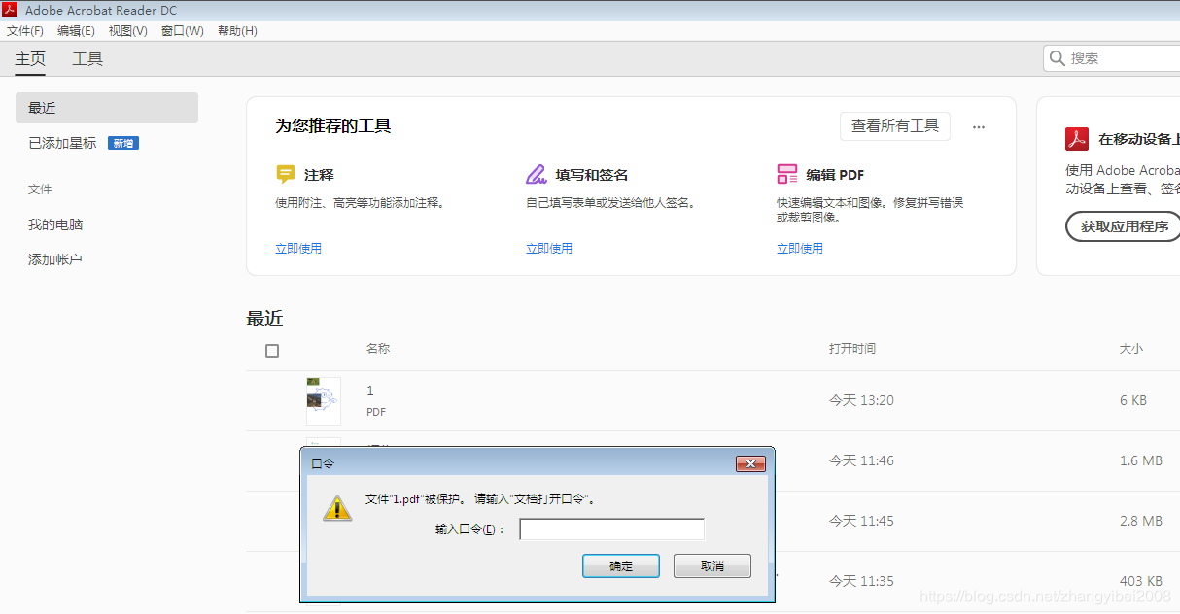Click the 新增 badge next to 已添加星标

(x=123, y=143)
